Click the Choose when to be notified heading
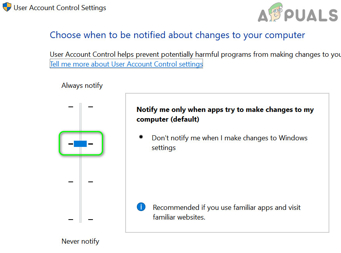The width and height of the screenshot is (341, 253). point(177,35)
